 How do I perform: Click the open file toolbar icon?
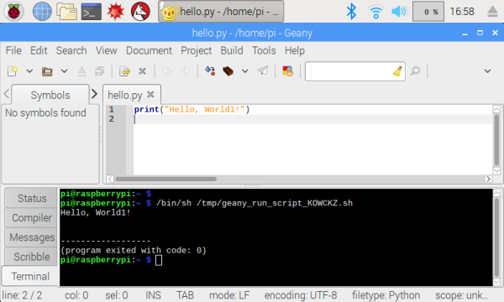click(47, 71)
